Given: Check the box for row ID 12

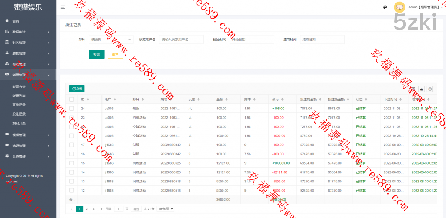Looking at the screenshot, I should (x=71, y=190).
